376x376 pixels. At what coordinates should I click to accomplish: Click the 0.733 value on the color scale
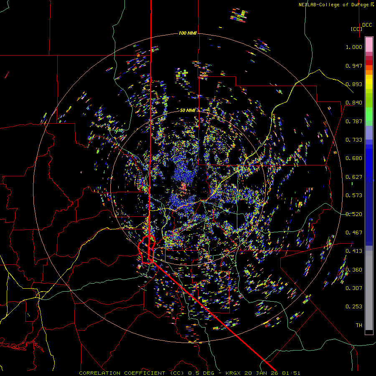pos(354,140)
